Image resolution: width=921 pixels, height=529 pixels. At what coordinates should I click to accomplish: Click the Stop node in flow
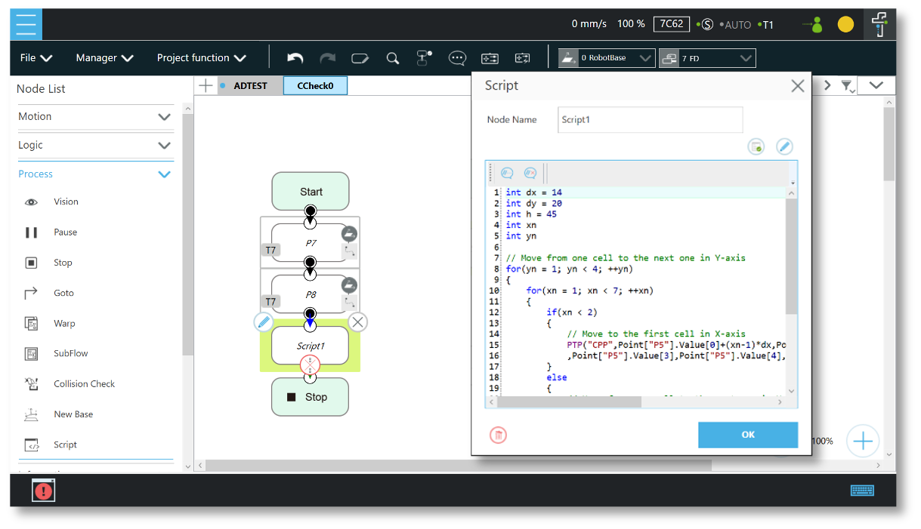310,397
